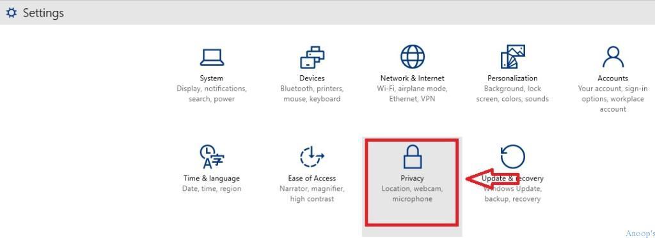Select the Network & Internet globe icon
Viewport: 655px width, 238px height.
click(x=413, y=57)
